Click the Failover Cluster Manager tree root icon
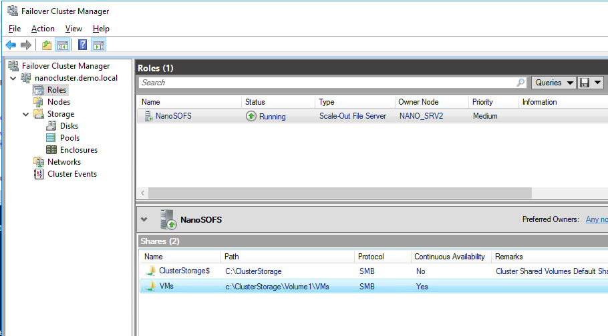608x336 pixels. (x=13, y=66)
